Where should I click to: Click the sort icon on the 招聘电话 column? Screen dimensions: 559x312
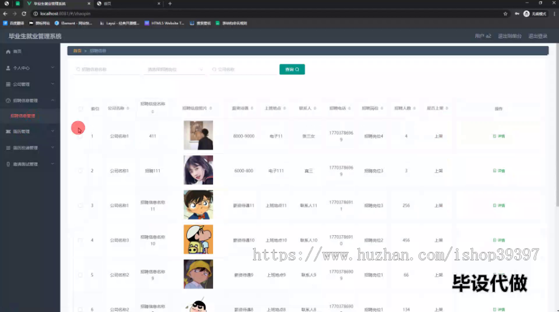(x=349, y=109)
